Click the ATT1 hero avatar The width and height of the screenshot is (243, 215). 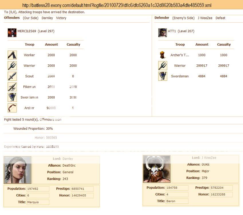[x=163, y=33]
